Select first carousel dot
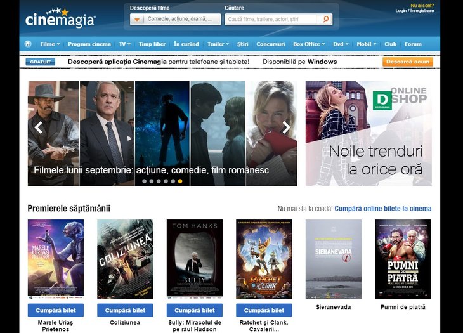 pos(145,181)
